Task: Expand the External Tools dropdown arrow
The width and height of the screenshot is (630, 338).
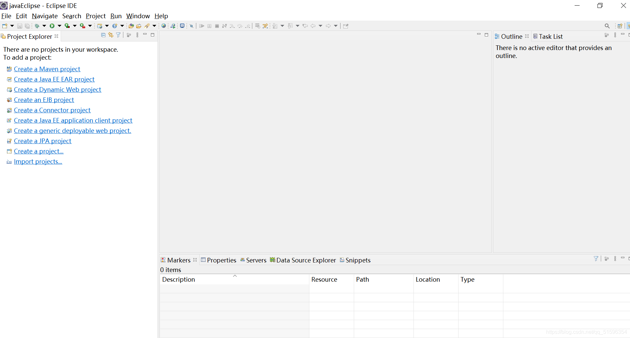Action: (90, 26)
